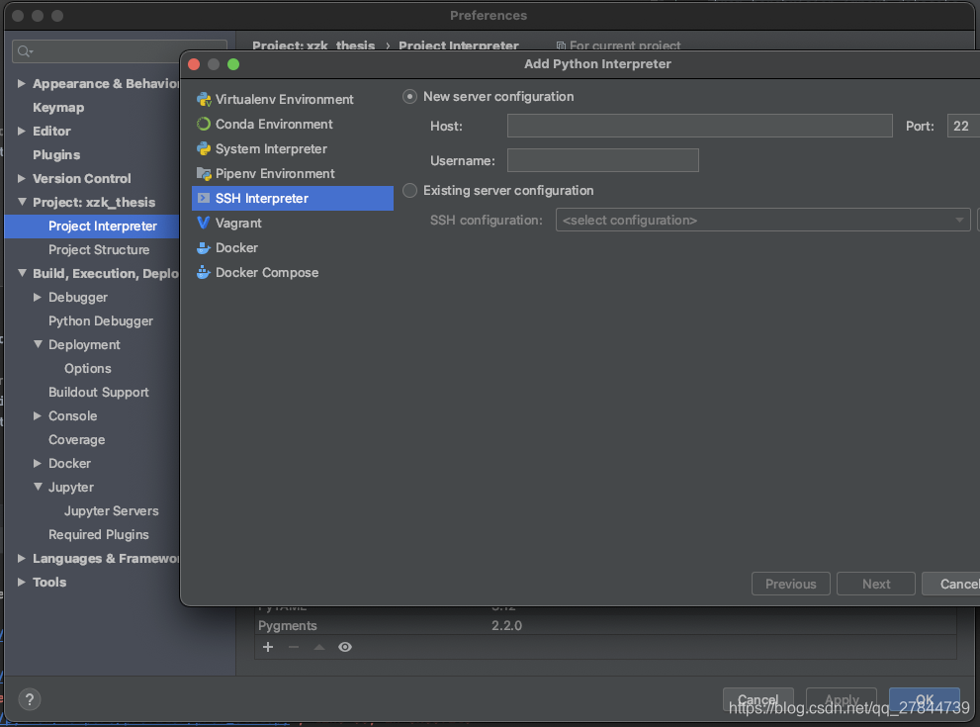Click the upgrade package arrow icon
This screenshot has width=980, height=727.
click(319, 647)
